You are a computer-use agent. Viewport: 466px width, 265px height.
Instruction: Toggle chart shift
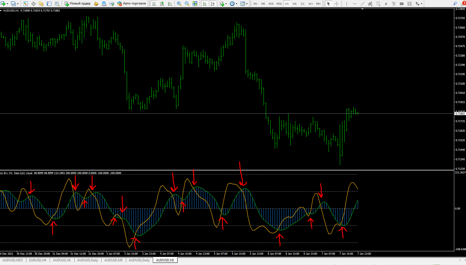(213, 4)
